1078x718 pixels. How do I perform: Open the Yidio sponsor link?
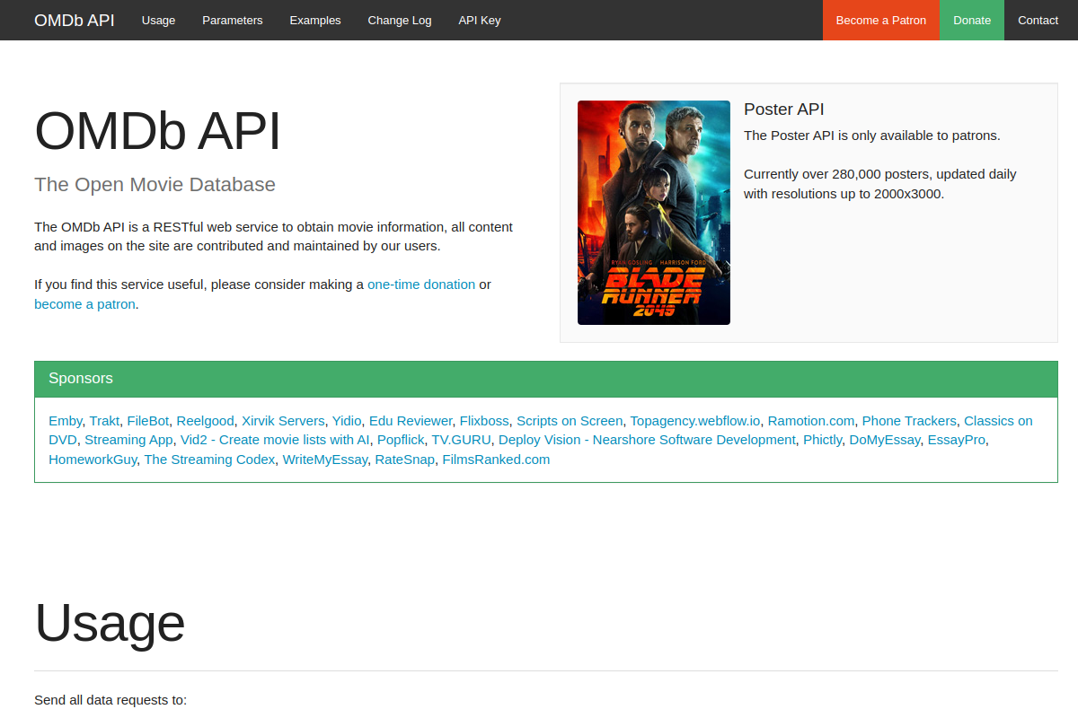[347, 421]
